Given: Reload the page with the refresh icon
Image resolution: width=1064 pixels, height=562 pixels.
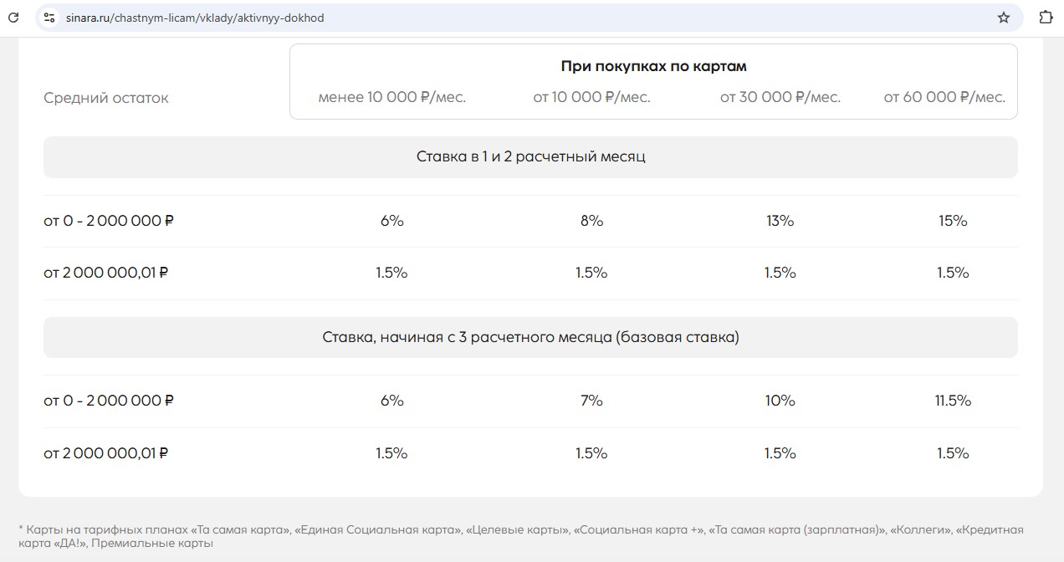Looking at the screenshot, I should 13,18.
